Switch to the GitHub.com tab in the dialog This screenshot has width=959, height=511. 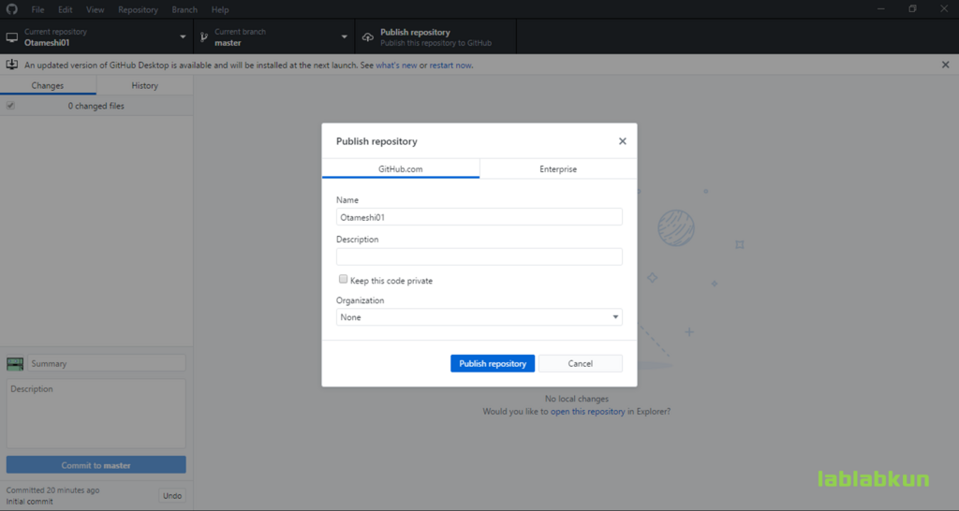click(x=401, y=168)
